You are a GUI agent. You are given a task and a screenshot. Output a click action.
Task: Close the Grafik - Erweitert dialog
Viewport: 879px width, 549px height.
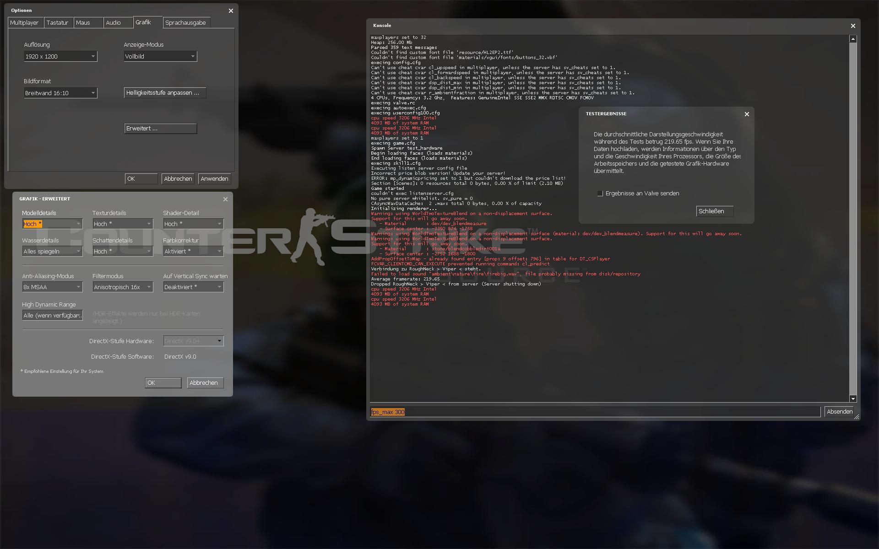[x=225, y=199]
